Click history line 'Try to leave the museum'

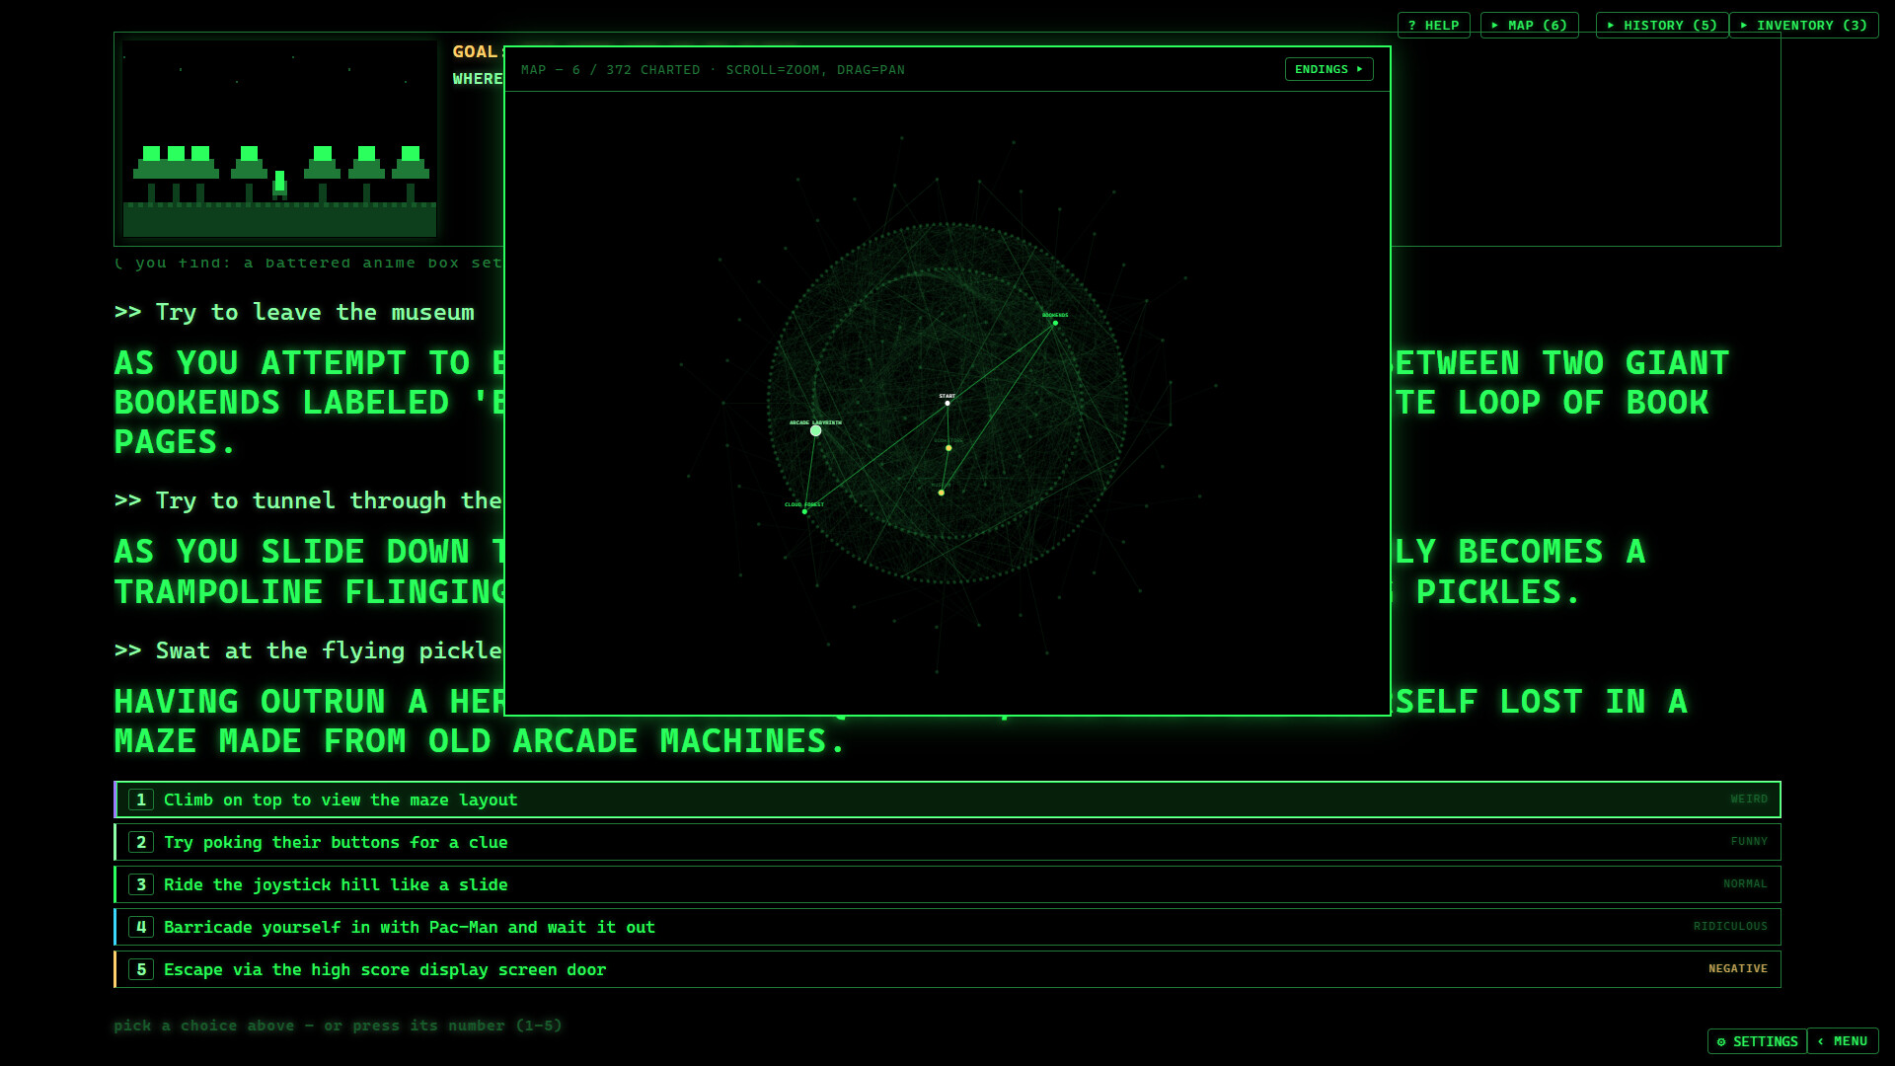coord(315,312)
